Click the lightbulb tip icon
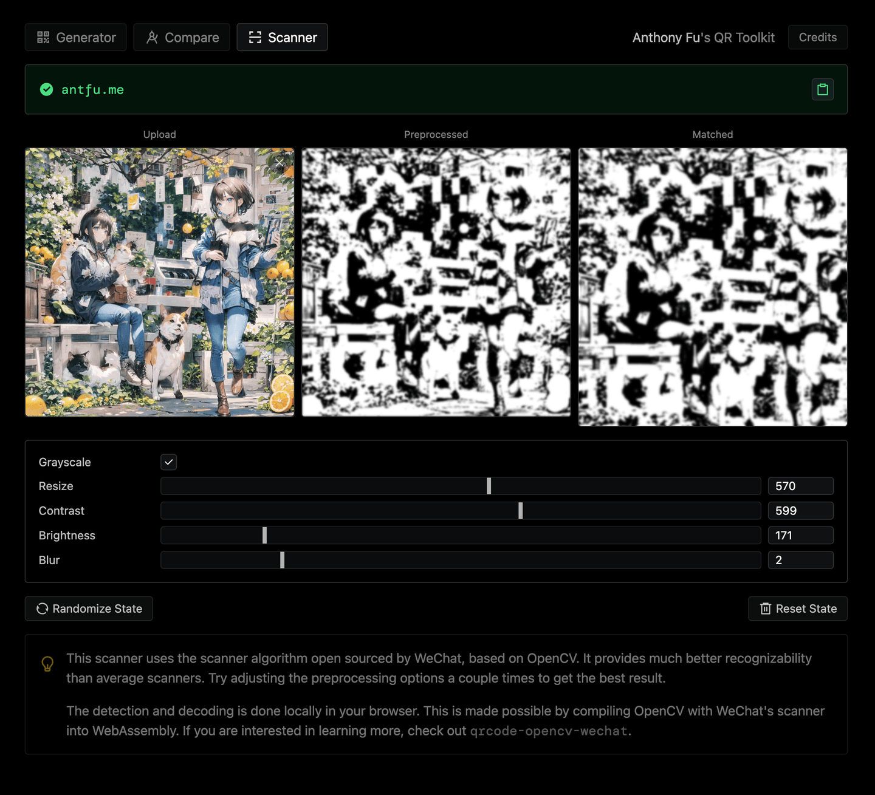This screenshot has height=795, width=875. [x=47, y=663]
